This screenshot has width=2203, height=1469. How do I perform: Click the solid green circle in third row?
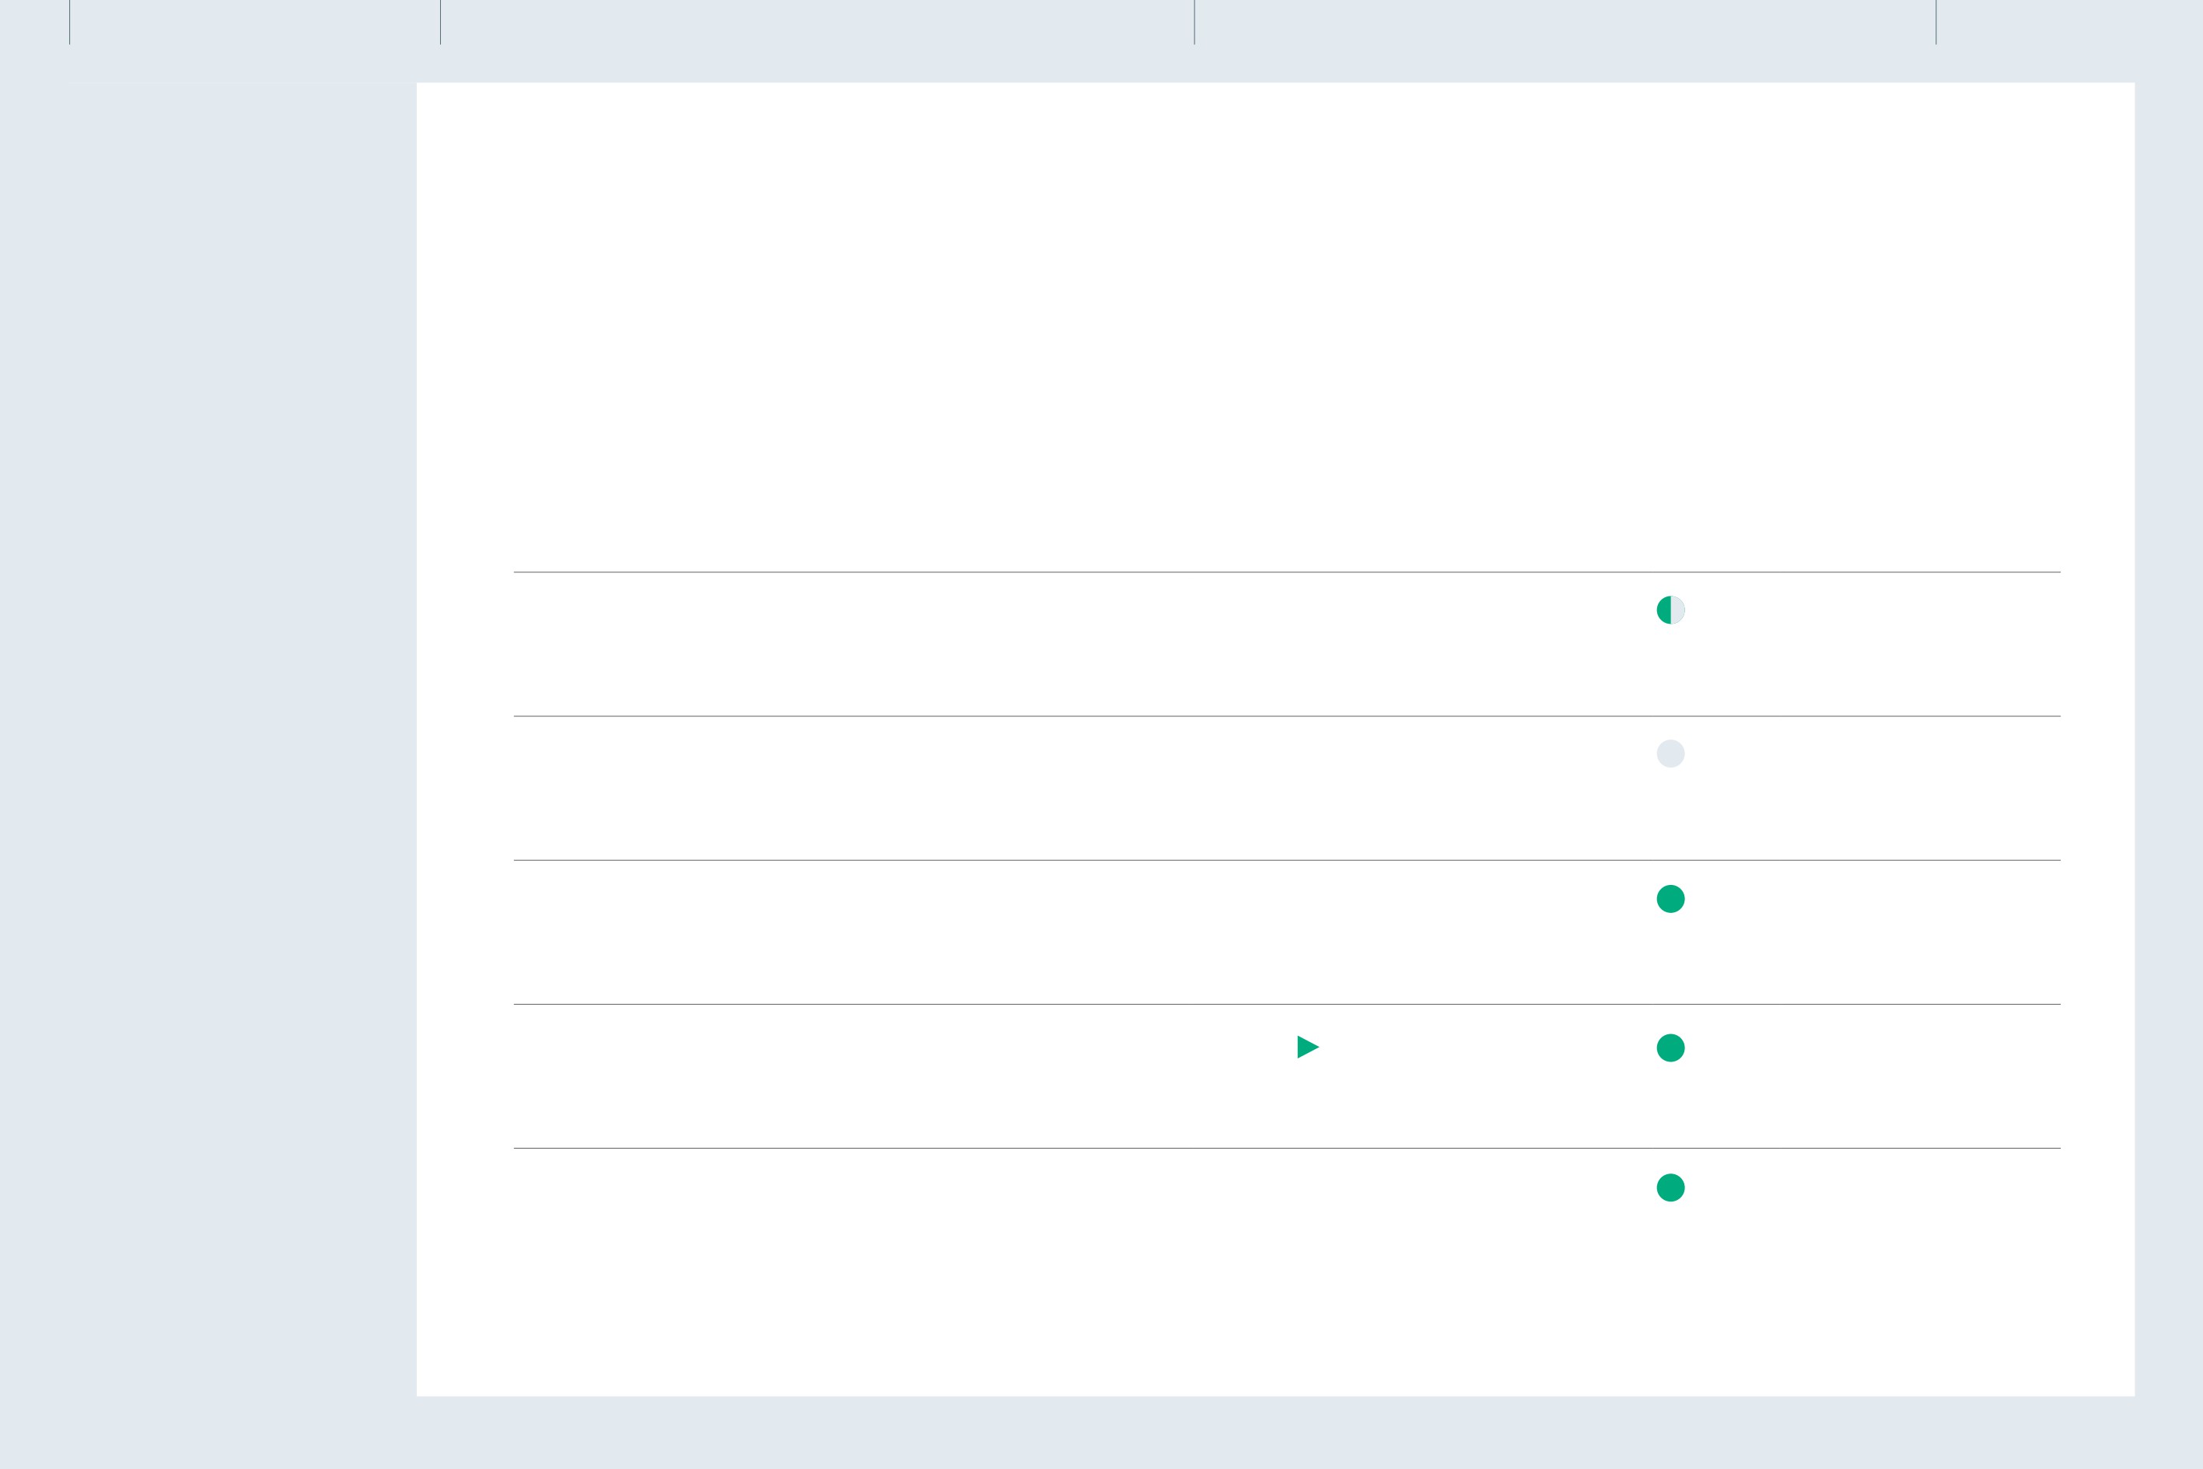(x=1670, y=898)
